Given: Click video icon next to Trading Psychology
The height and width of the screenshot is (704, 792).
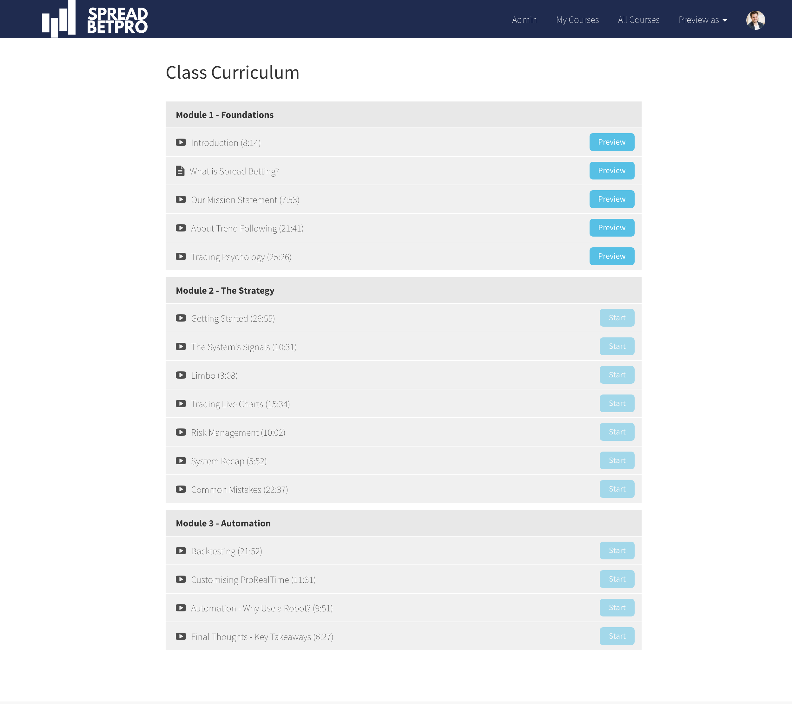Looking at the screenshot, I should tap(181, 257).
